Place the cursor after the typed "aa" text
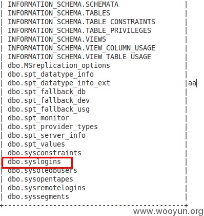 pyautogui.click(x=196, y=83)
